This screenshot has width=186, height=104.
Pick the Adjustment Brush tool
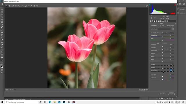[x=31, y=6]
